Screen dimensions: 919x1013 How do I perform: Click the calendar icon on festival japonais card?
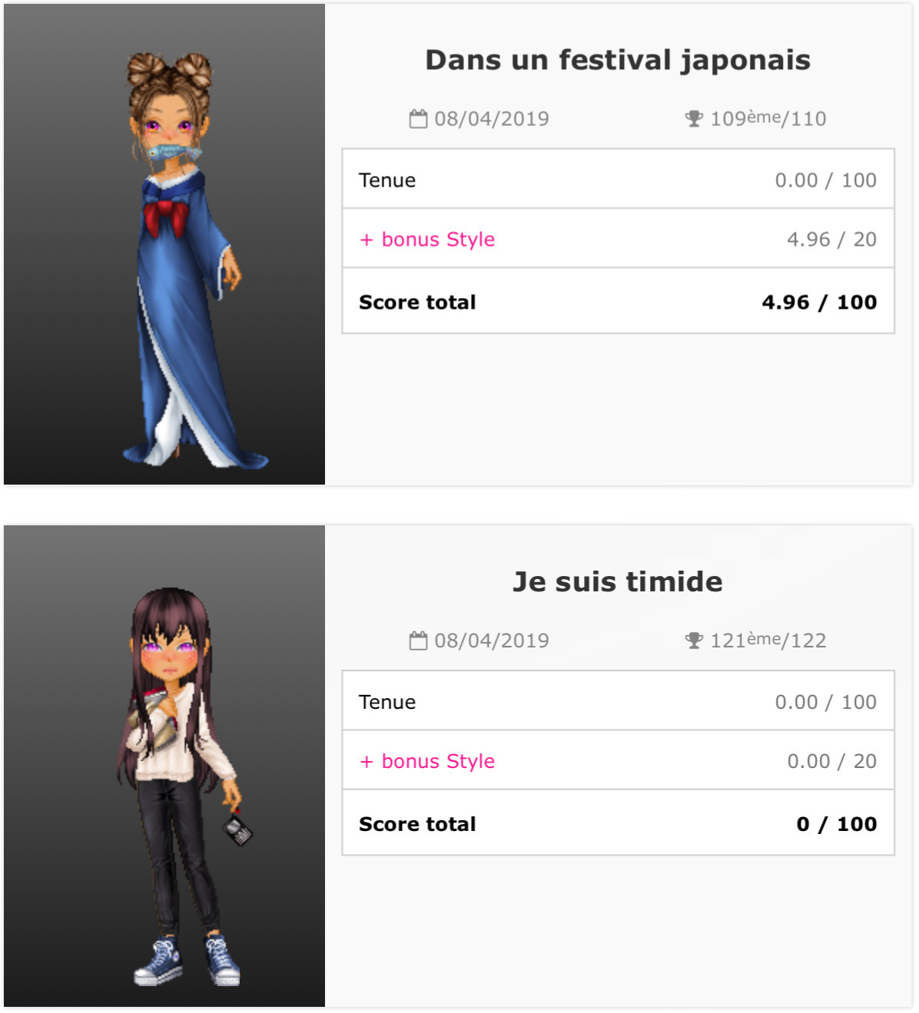click(x=418, y=119)
